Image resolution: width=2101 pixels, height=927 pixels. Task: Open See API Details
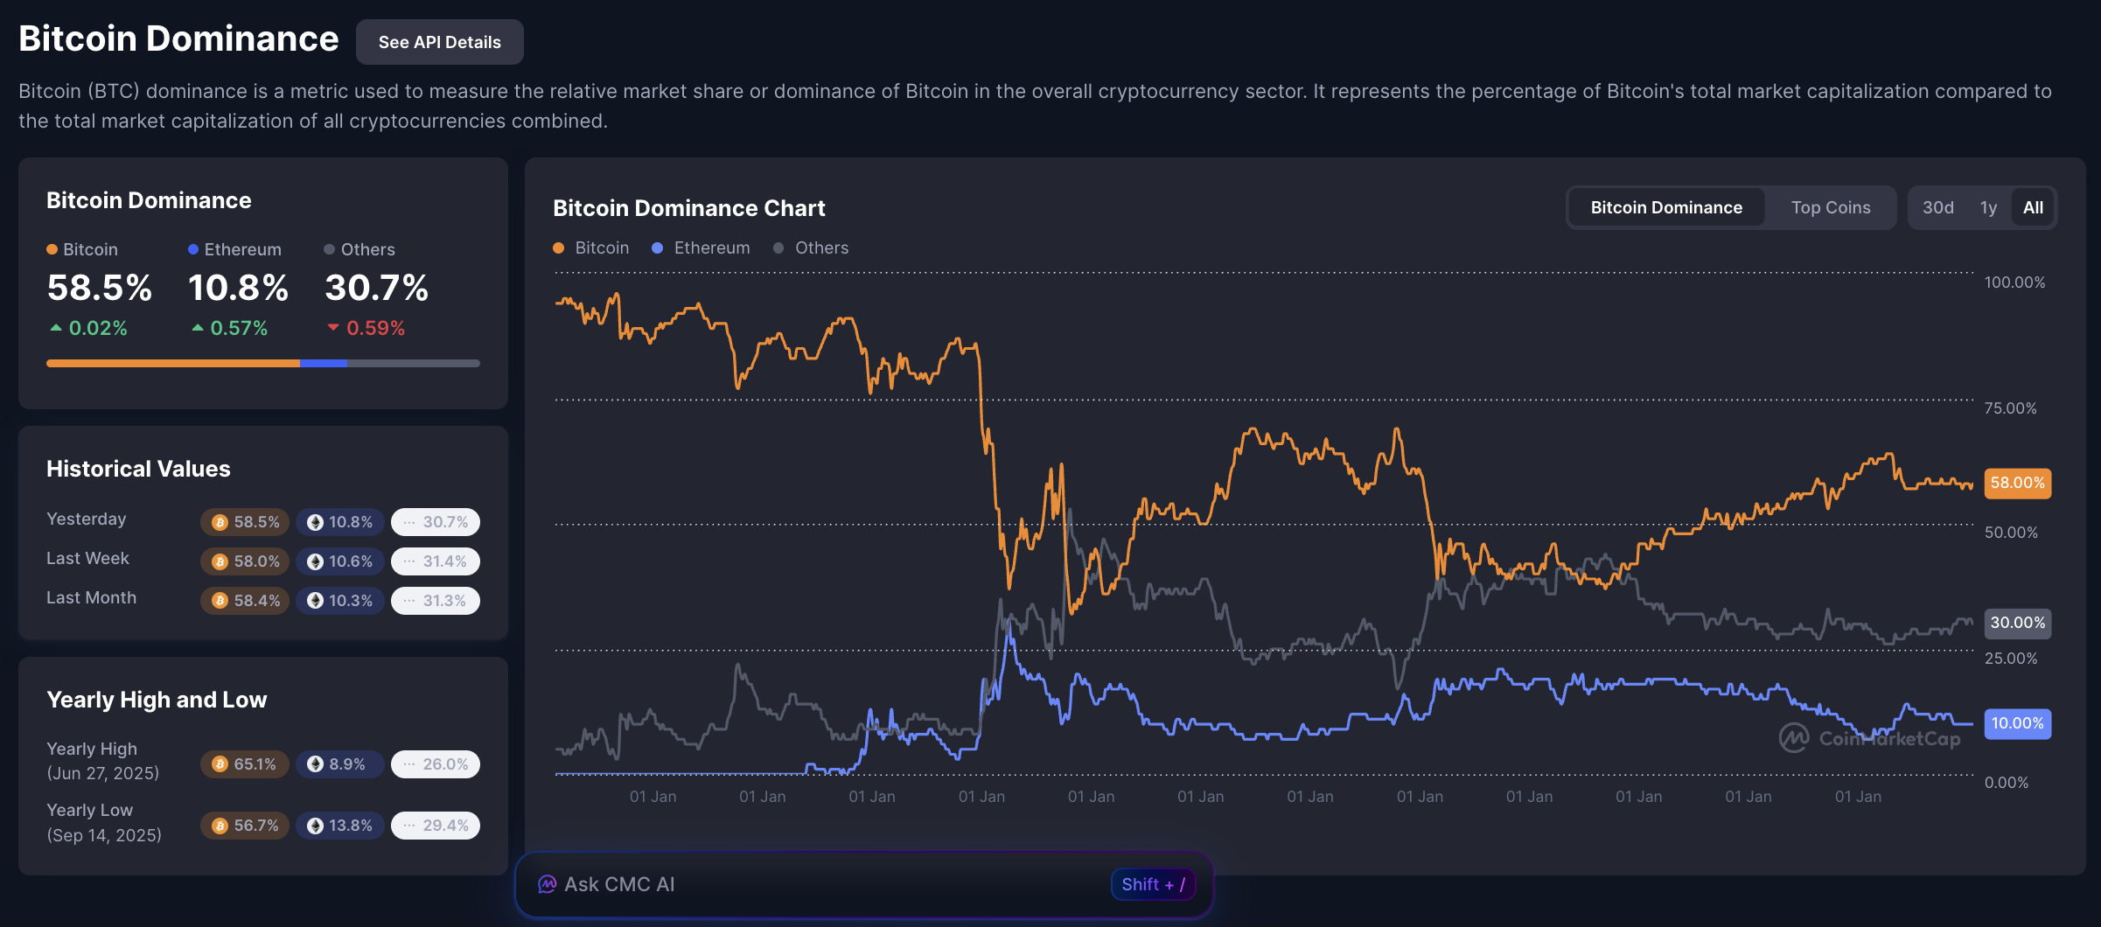tap(439, 41)
